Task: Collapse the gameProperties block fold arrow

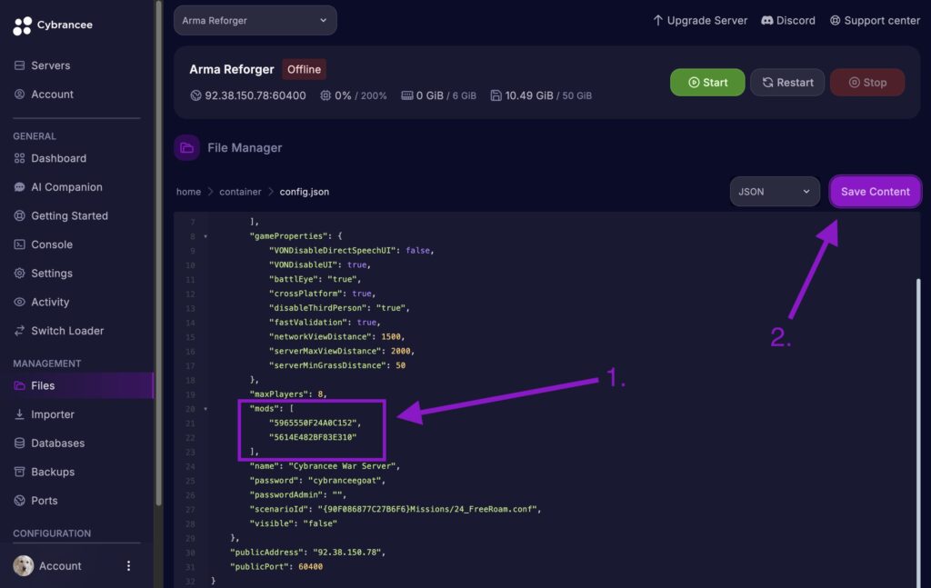Action: 205,236
